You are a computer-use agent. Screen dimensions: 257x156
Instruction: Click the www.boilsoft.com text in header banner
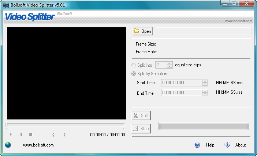coord(238,21)
